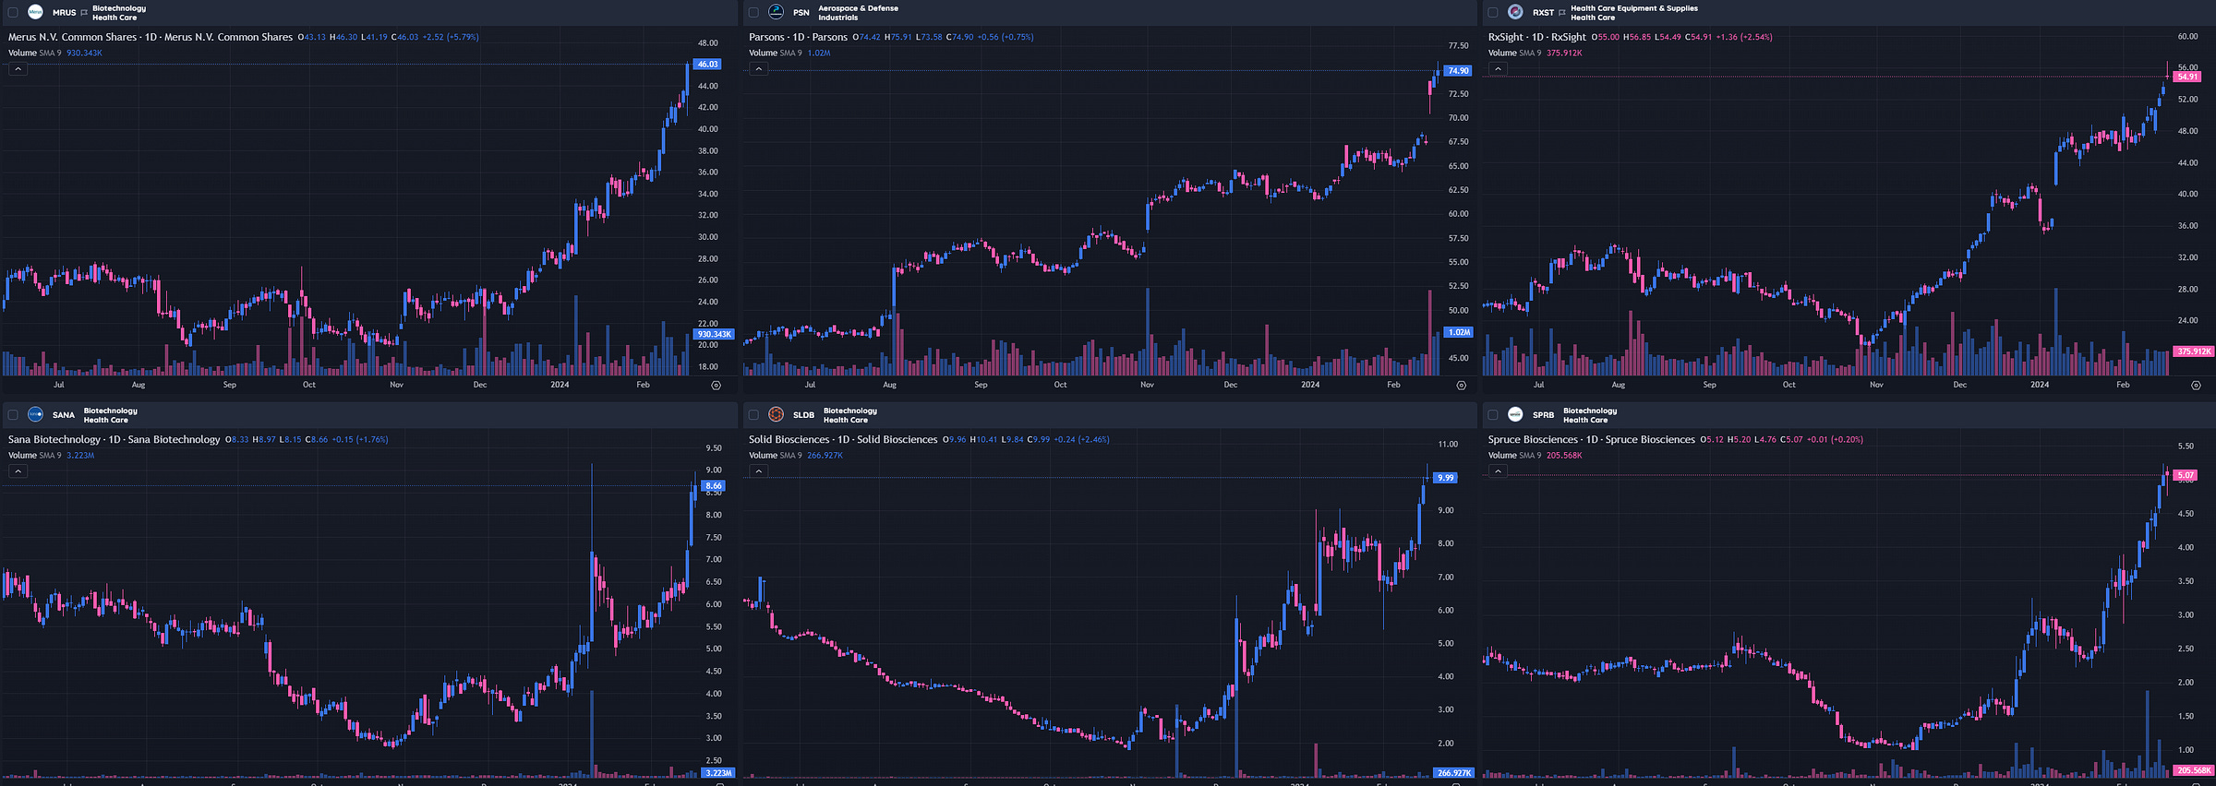Tick the checkbox next to MRUS
2216x786 pixels.
[13, 13]
